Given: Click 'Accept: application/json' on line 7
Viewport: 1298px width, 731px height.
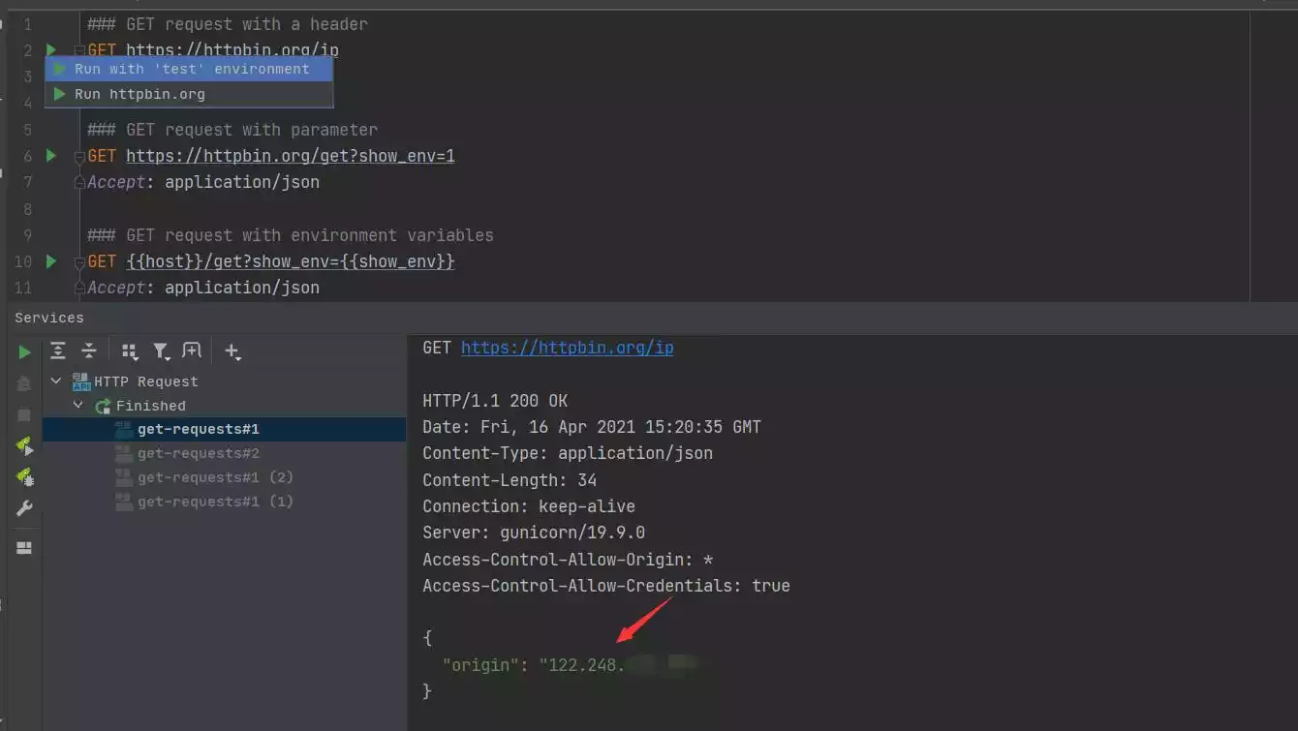Looking at the screenshot, I should coord(203,182).
